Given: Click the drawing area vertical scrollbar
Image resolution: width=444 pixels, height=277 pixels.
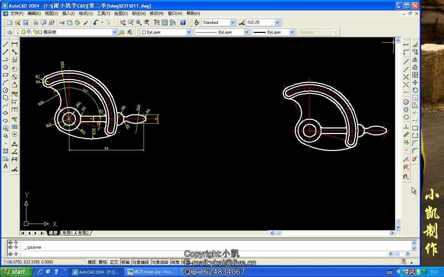Looking at the screenshot, I should 398,134.
